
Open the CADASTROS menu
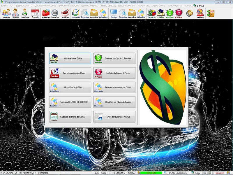7,6
